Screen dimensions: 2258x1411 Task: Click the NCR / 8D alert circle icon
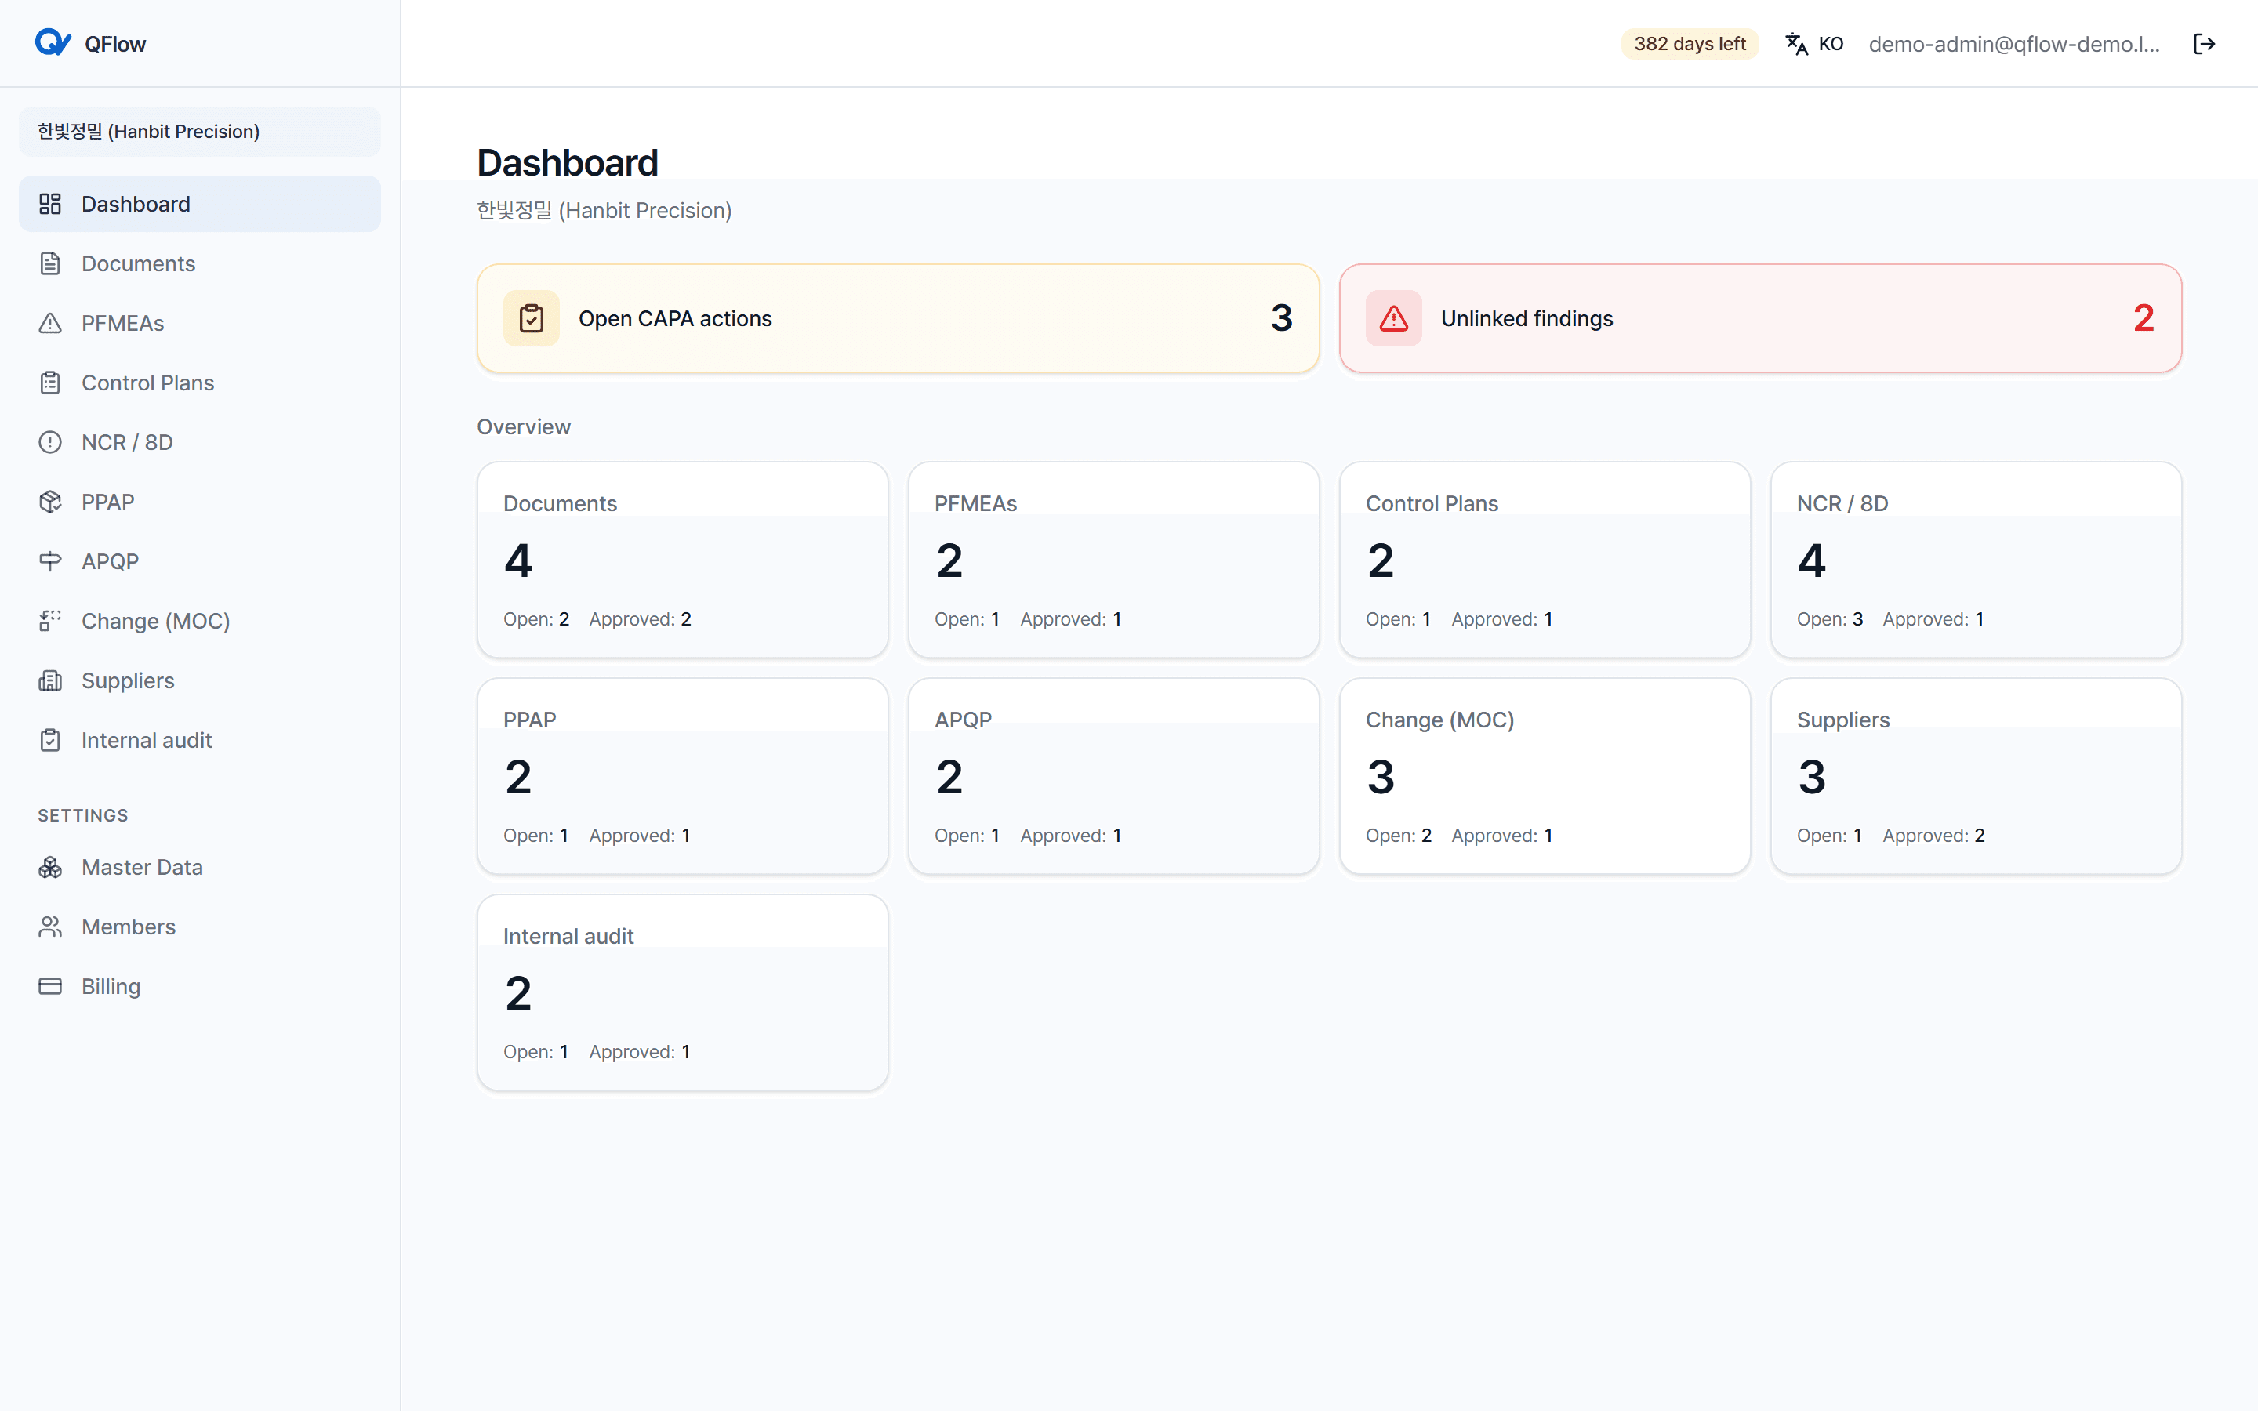(x=50, y=442)
